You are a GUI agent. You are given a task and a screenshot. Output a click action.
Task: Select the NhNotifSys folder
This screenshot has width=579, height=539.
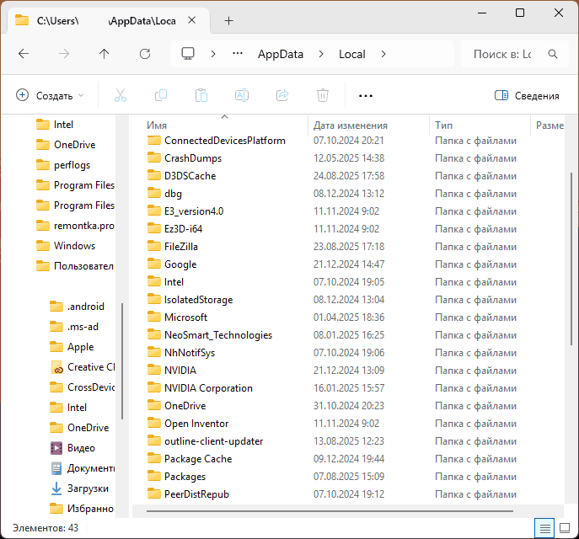tap(181, 353)
